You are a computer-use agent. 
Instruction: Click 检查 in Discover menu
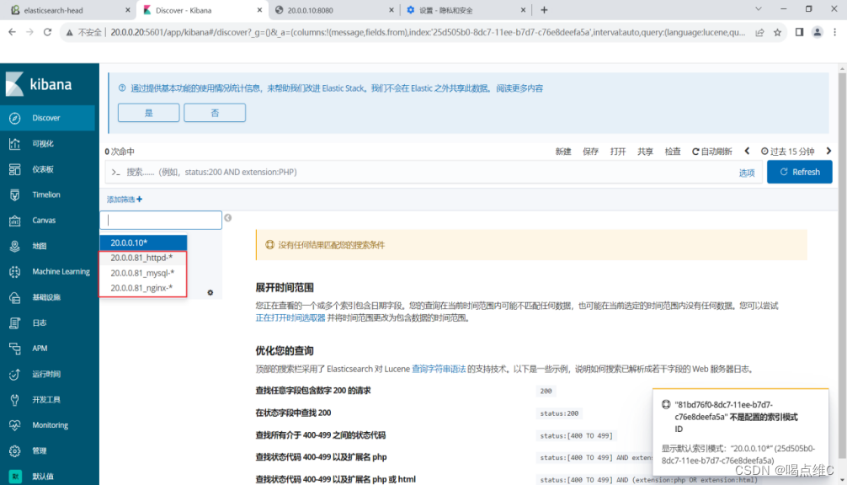[x=673, y=152]
